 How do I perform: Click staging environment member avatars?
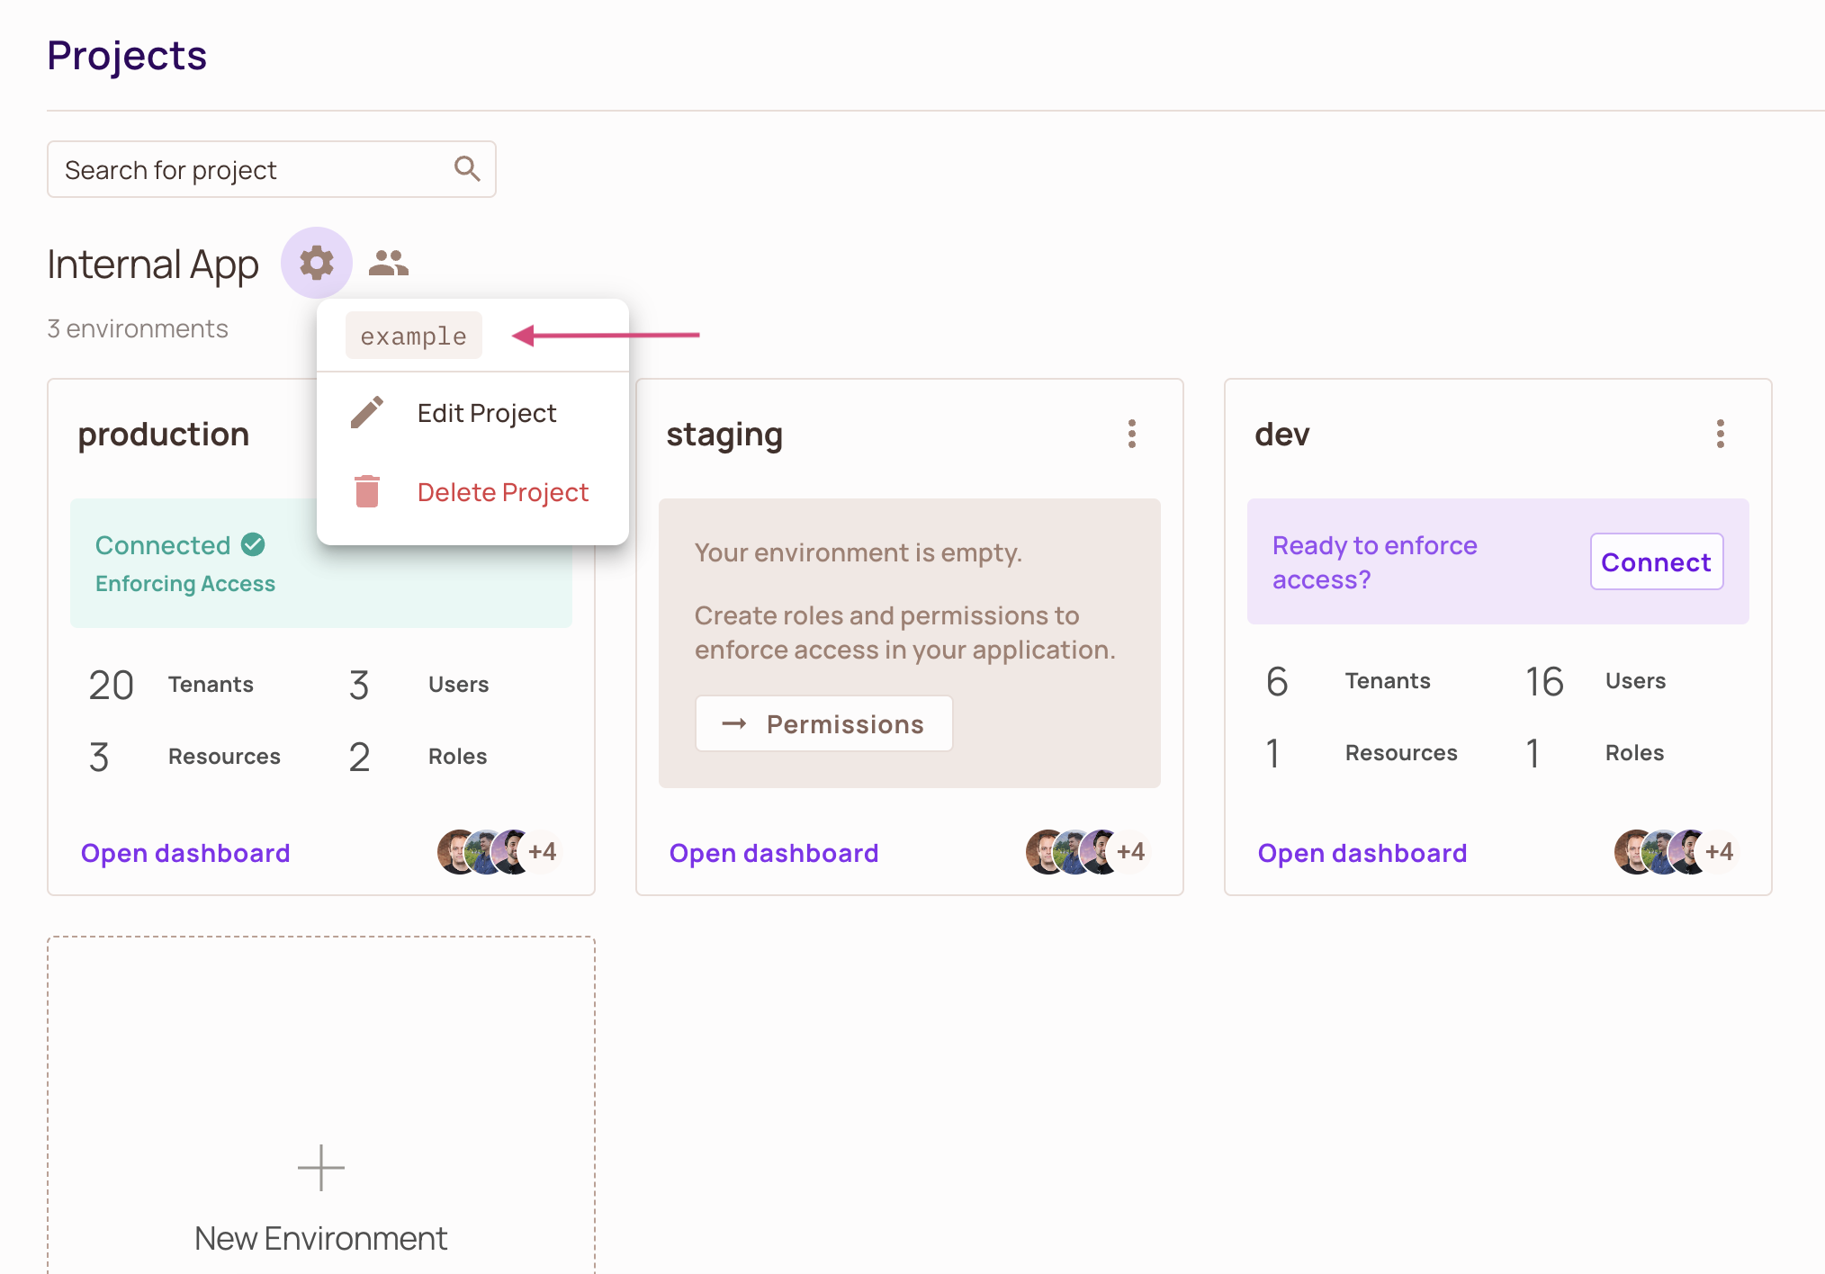pos(1087,852)
